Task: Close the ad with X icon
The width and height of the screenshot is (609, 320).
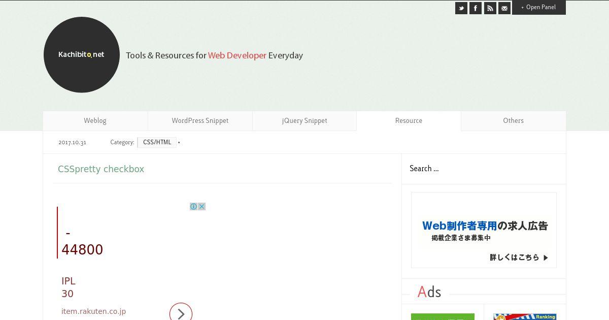Action: (x=201, y=206)
